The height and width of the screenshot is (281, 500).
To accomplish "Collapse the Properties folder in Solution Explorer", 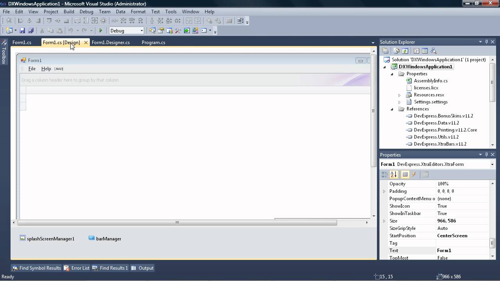I will pyautogui.click(x=392, y=74).
